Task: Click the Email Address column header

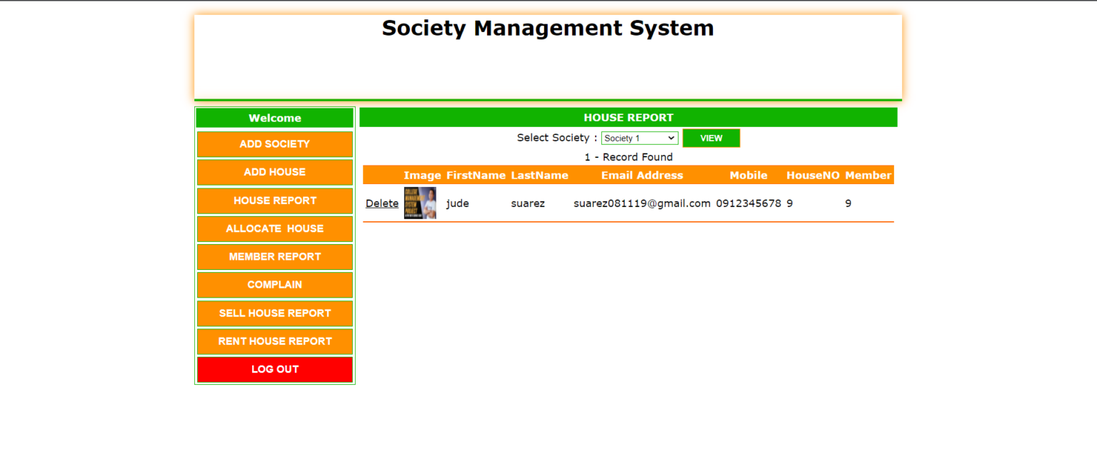Action: (641, 175)
